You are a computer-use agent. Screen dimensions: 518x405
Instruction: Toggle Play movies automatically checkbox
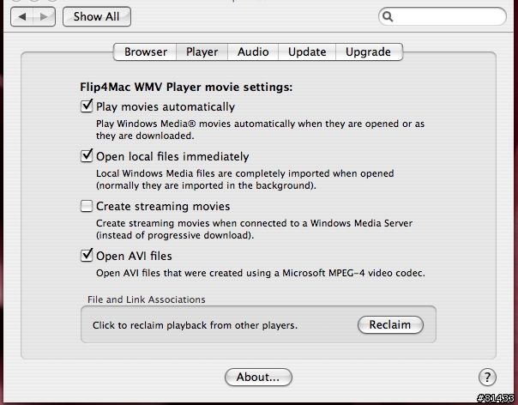(x=87, y=106)
